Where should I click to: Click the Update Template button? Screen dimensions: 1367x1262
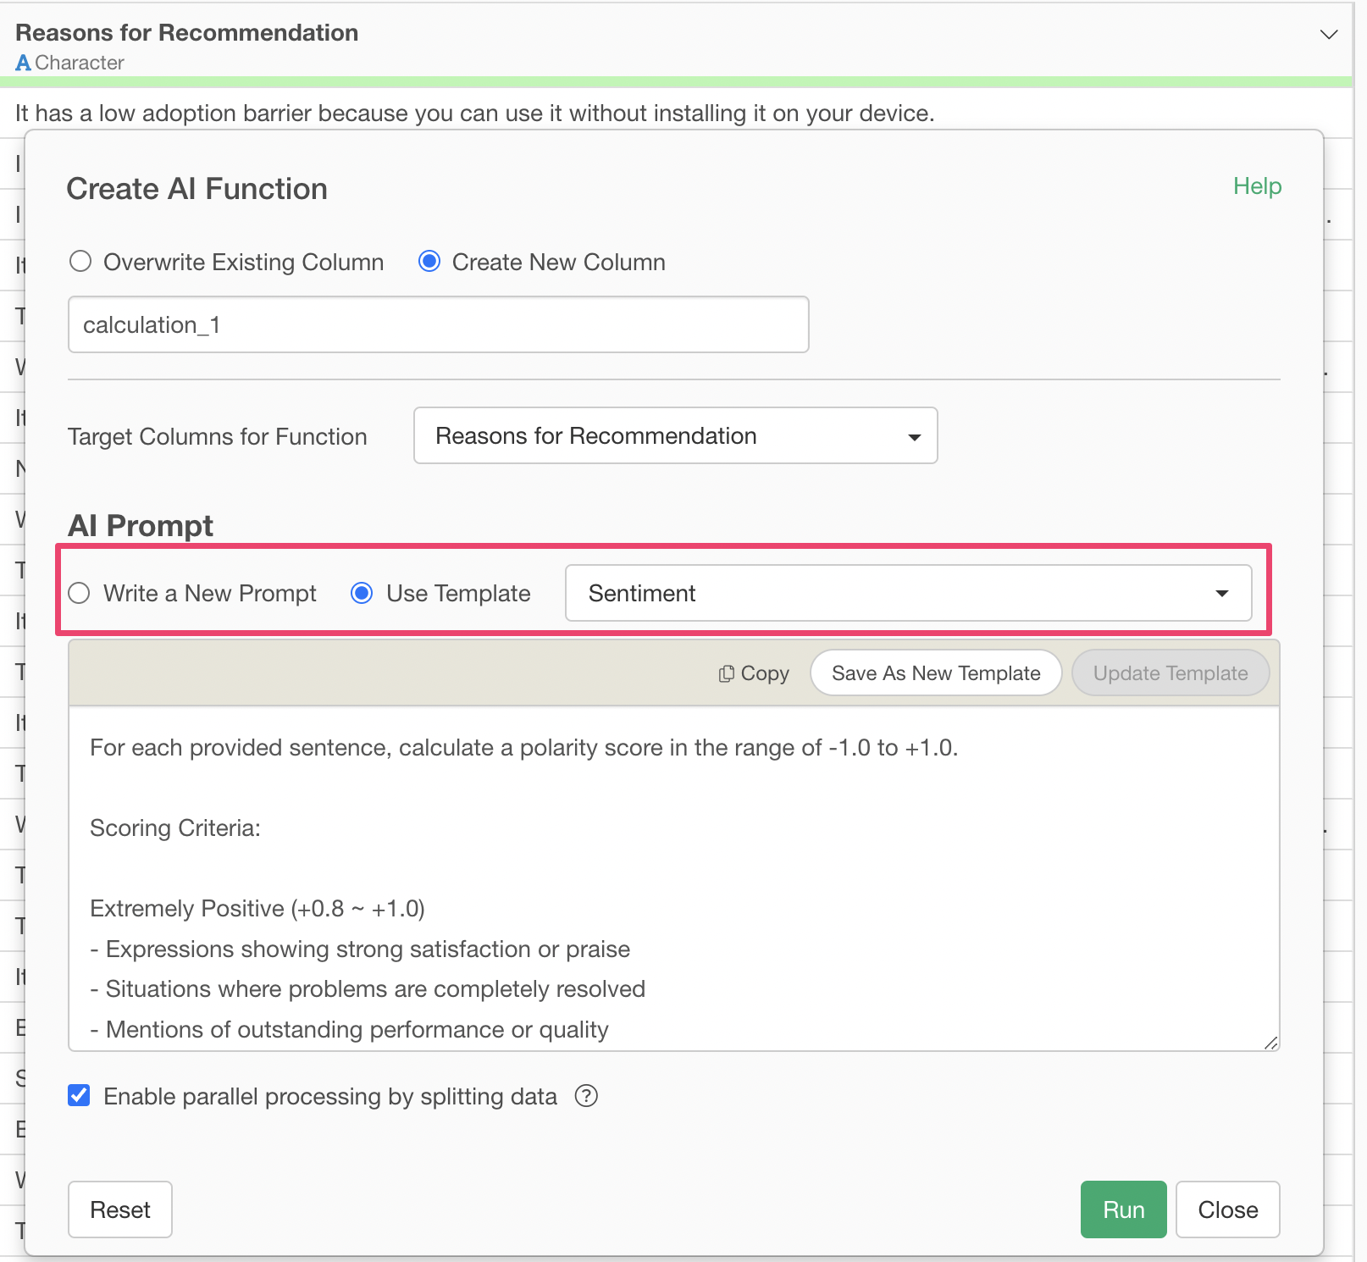[1170, 673]
